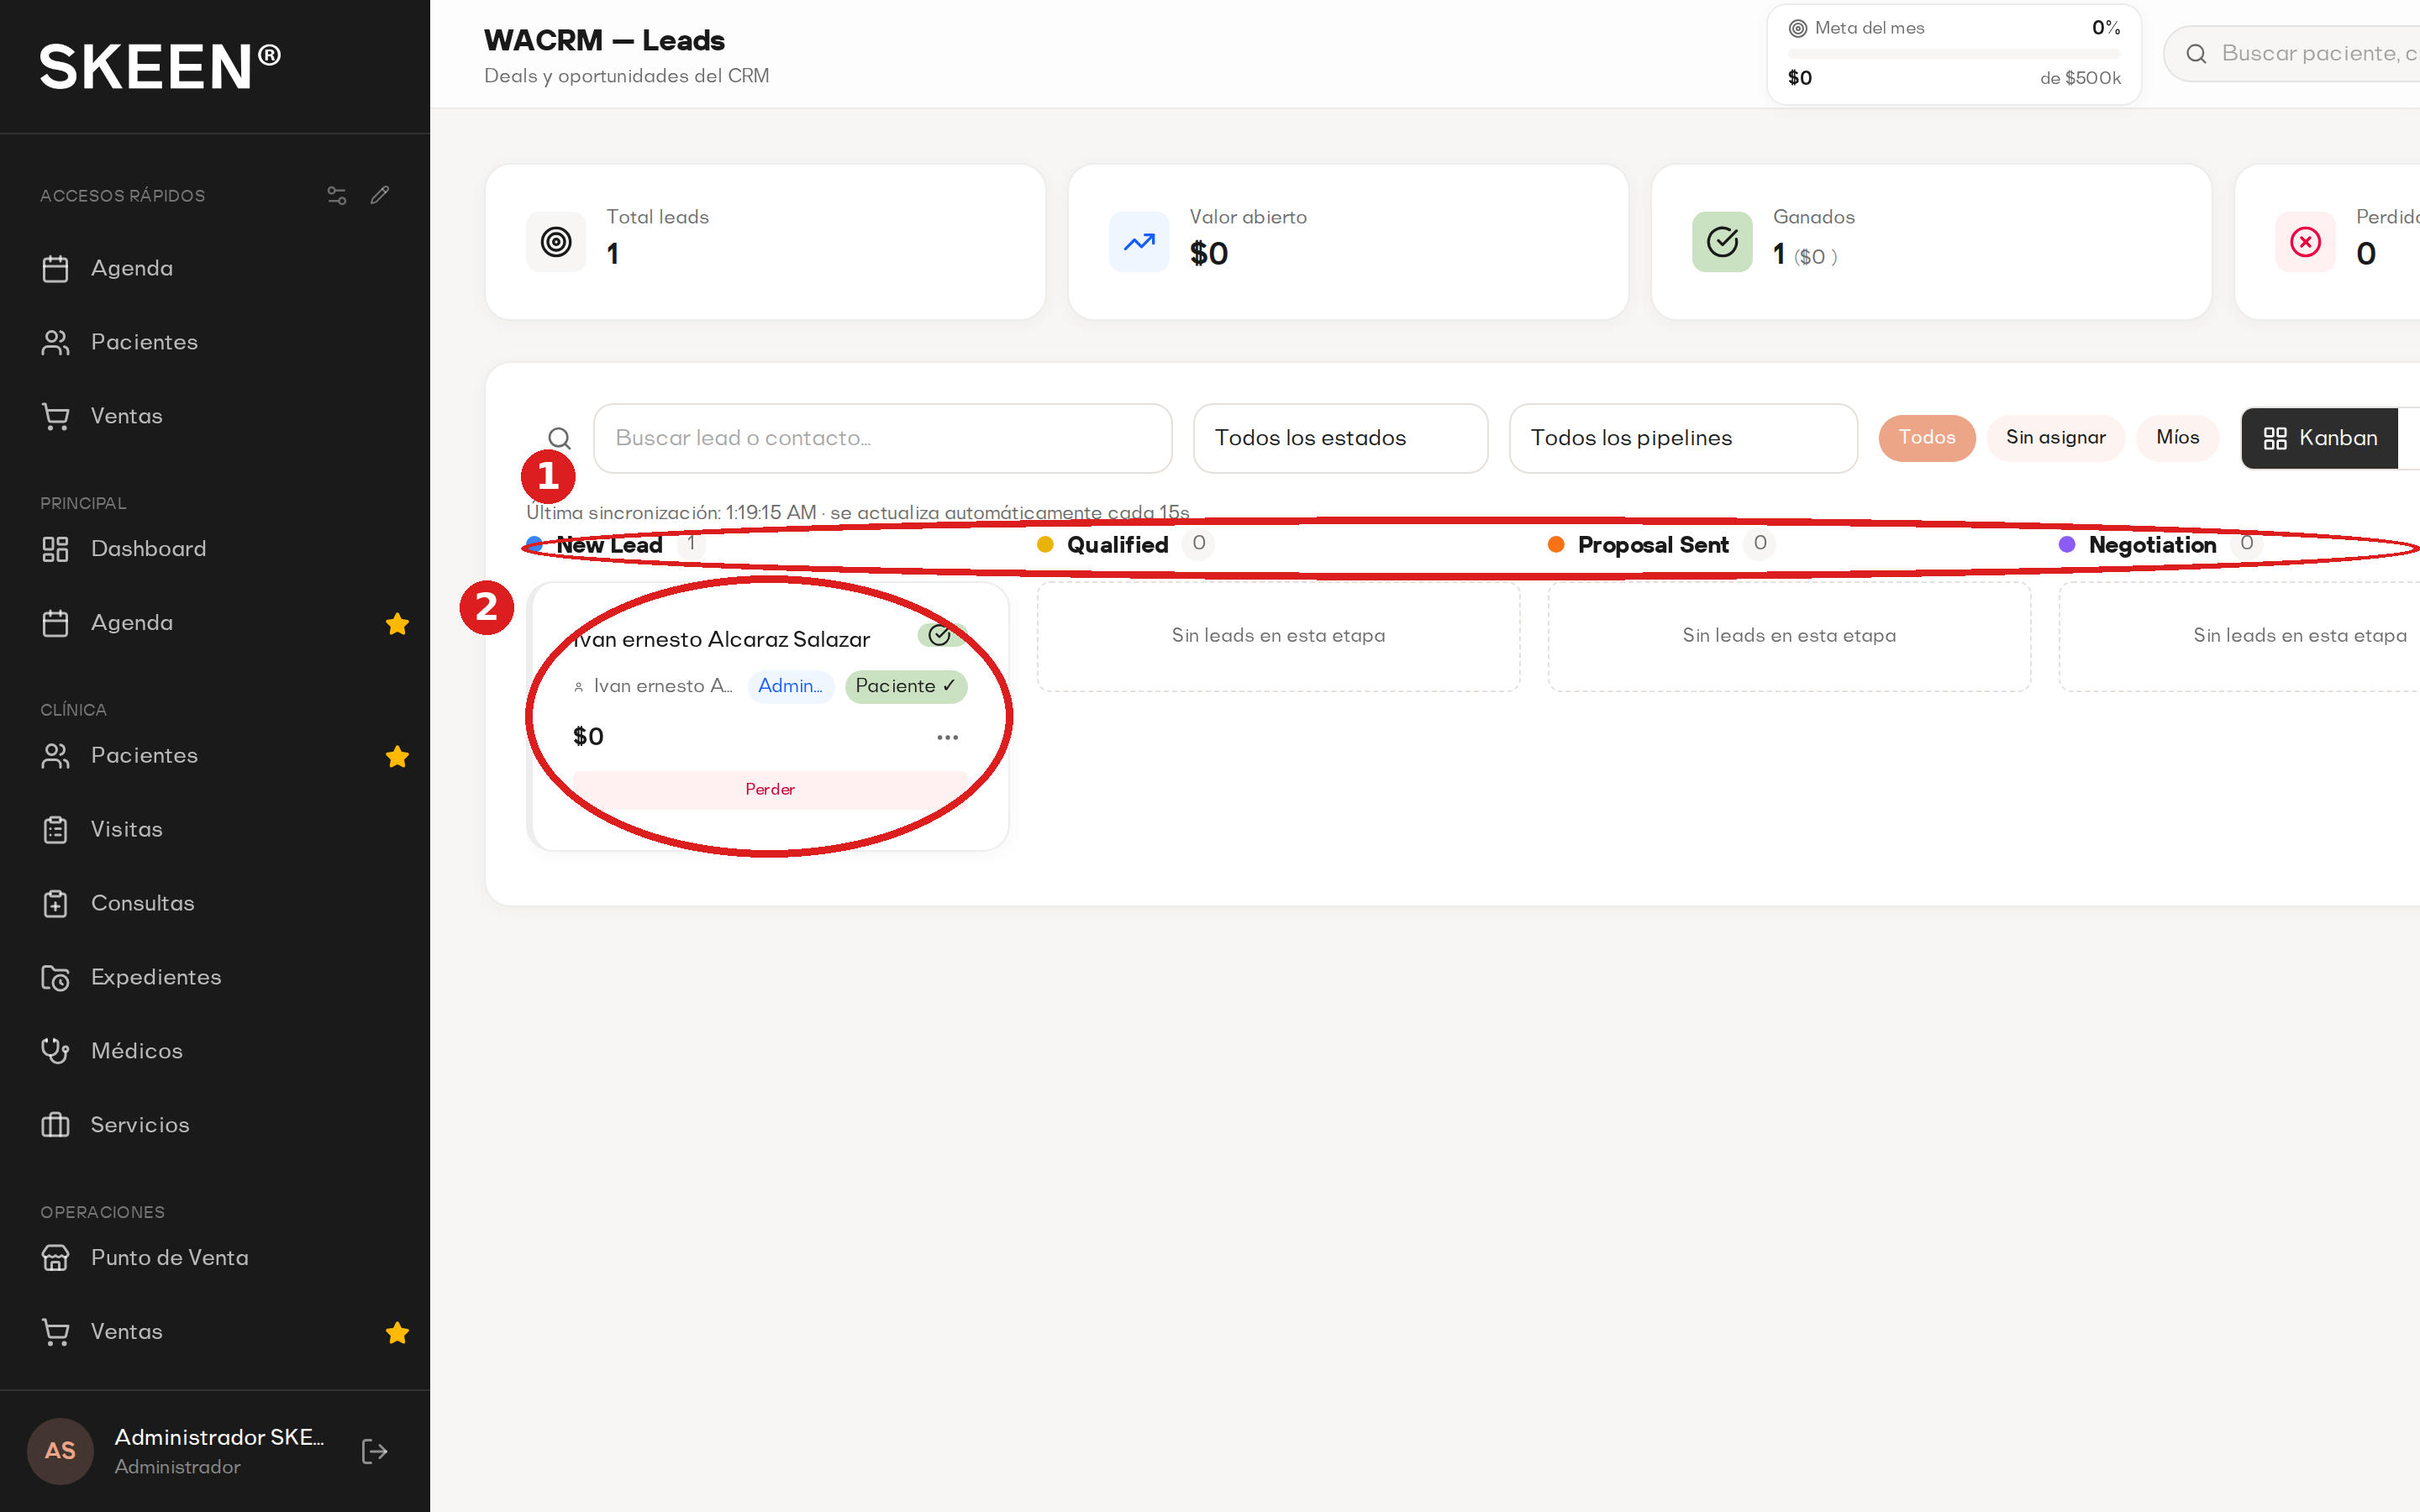Open Servicios briefcase icon in sidebar

coord(56,1125)
